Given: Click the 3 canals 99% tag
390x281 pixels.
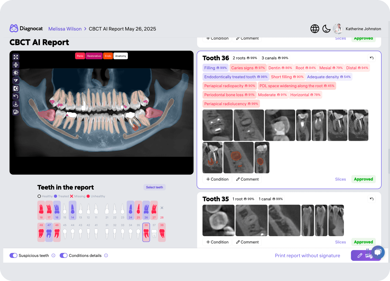Looking at the screenshot, I should 275,58.
